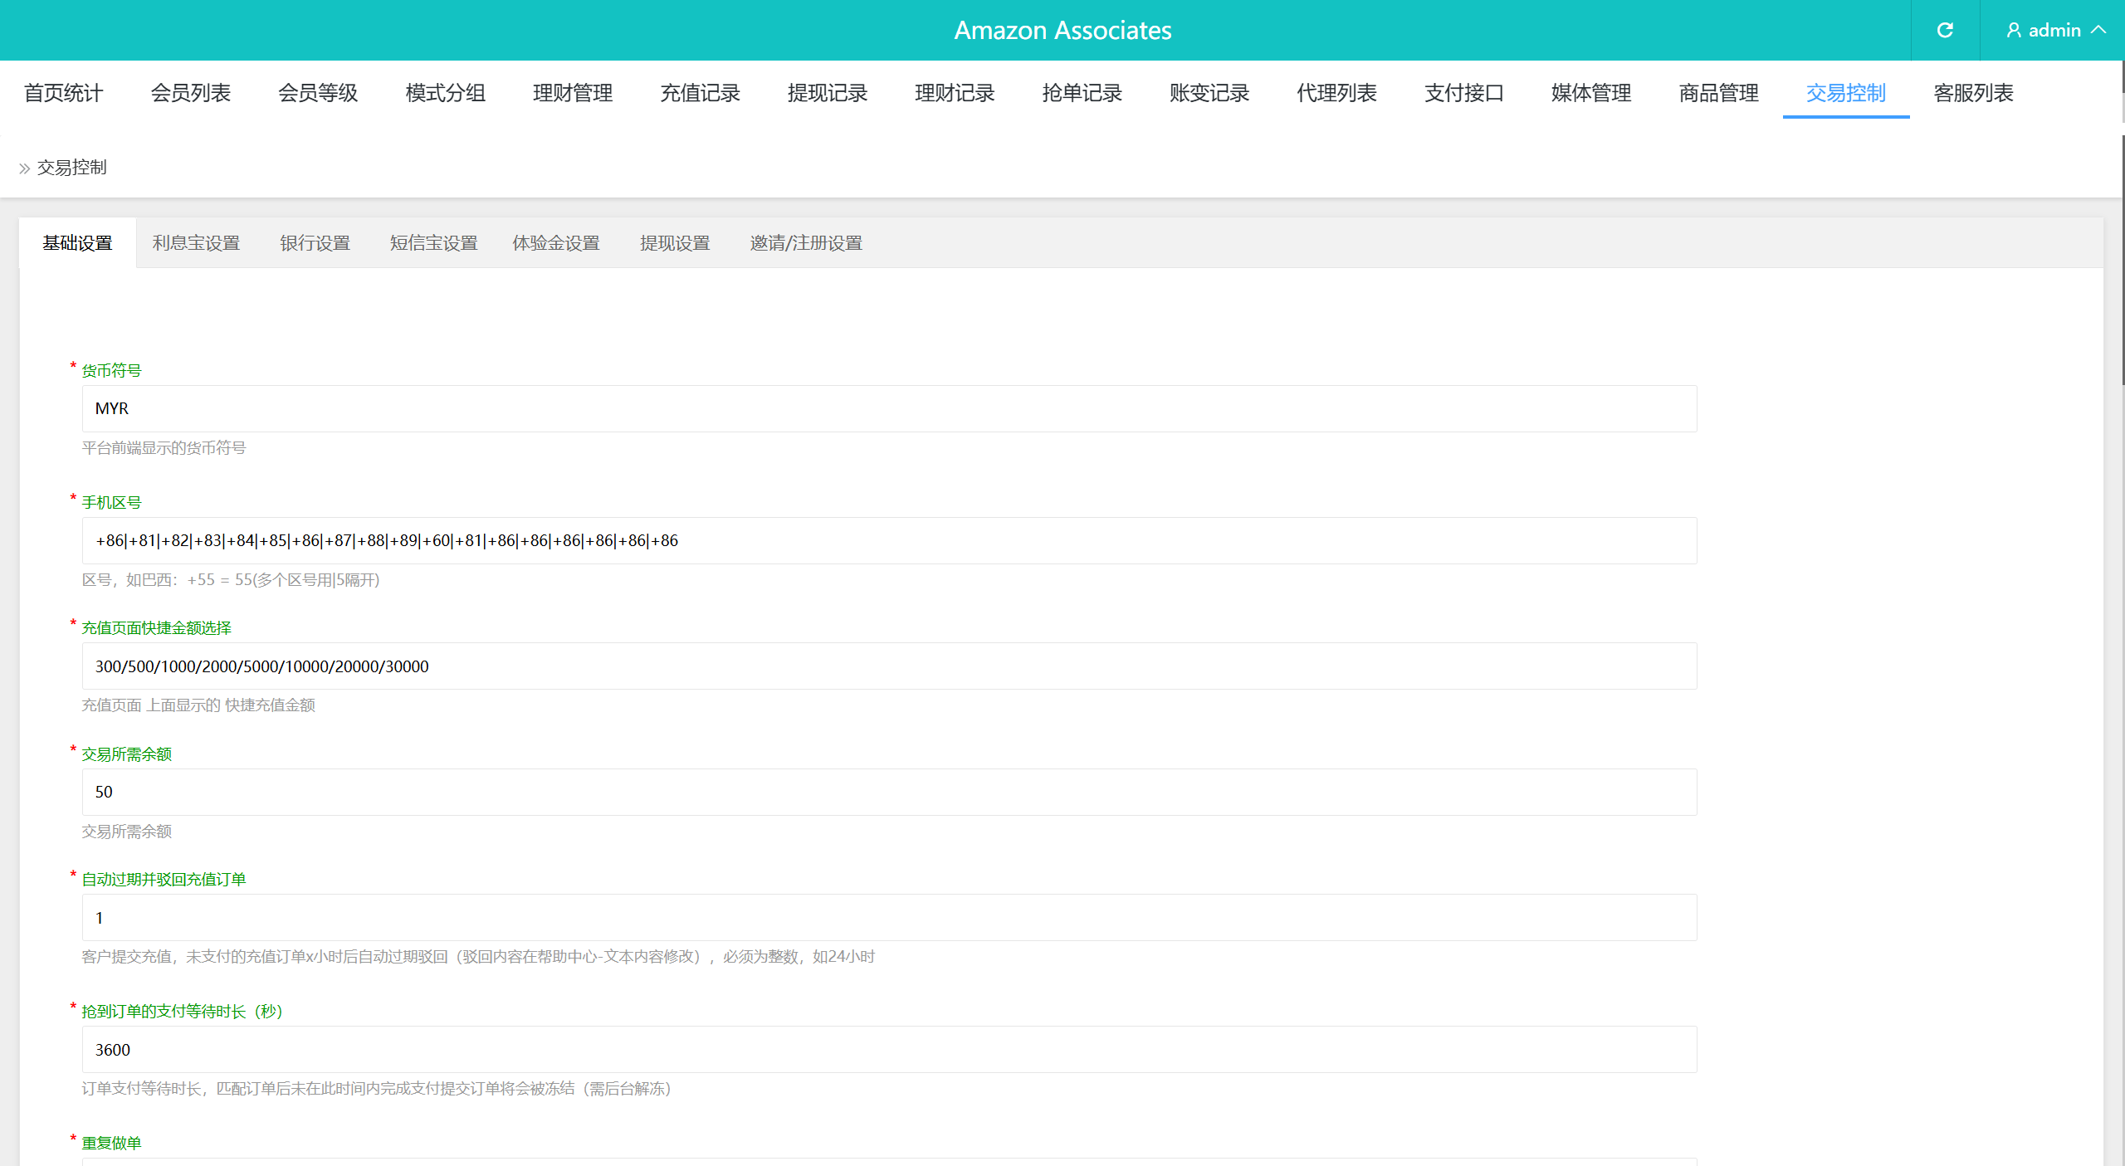Open the 提现设置 tab
The width and height of the screenshot is (2125, 1166).
pyautogui.click(x=675, y=243)
